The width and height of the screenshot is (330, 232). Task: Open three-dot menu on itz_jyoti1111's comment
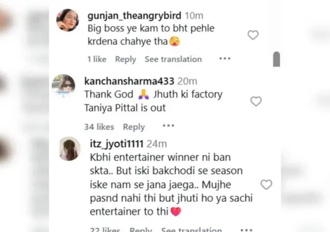pyautogui.click(x=246, y=229)
